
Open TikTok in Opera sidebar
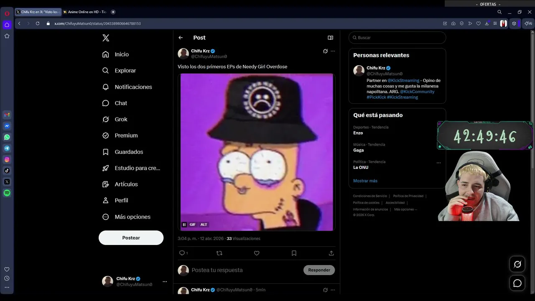point(7,171)
